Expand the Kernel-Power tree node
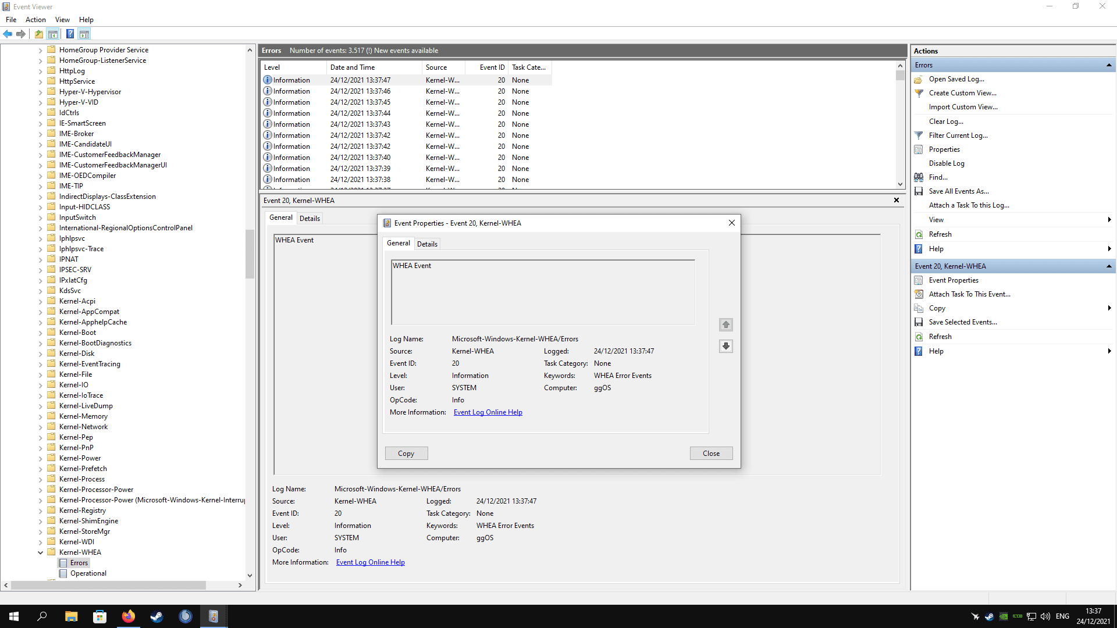The height and width of the screenshot is (628, 1117). (40, 458)
